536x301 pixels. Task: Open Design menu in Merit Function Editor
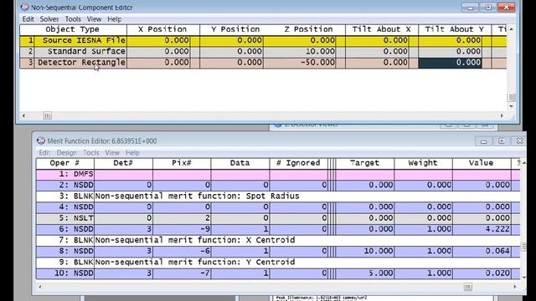point(67,152)
